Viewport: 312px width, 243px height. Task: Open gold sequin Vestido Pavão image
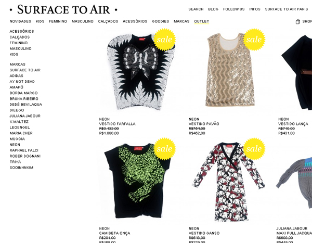(230, 70)
